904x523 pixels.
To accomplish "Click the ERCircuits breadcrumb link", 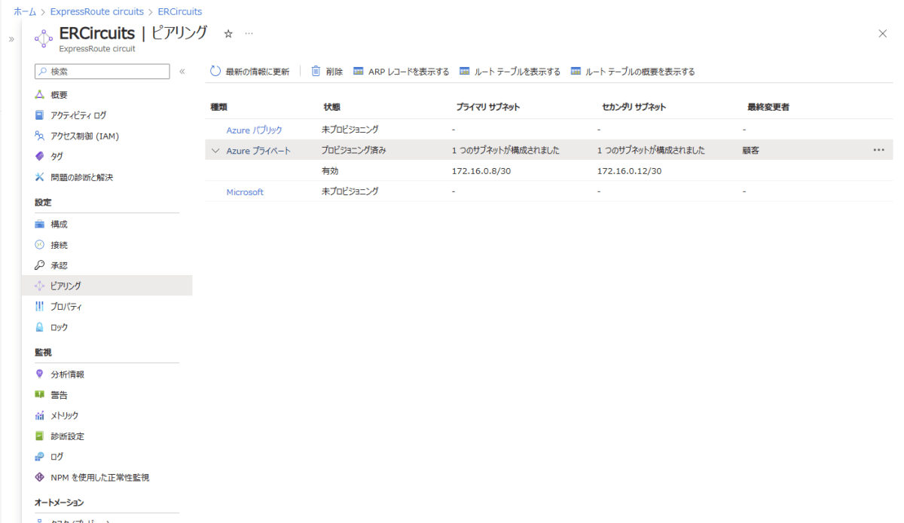I will tap(180, 12).
